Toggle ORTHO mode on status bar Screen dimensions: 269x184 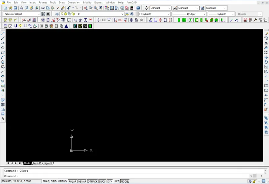63,181
